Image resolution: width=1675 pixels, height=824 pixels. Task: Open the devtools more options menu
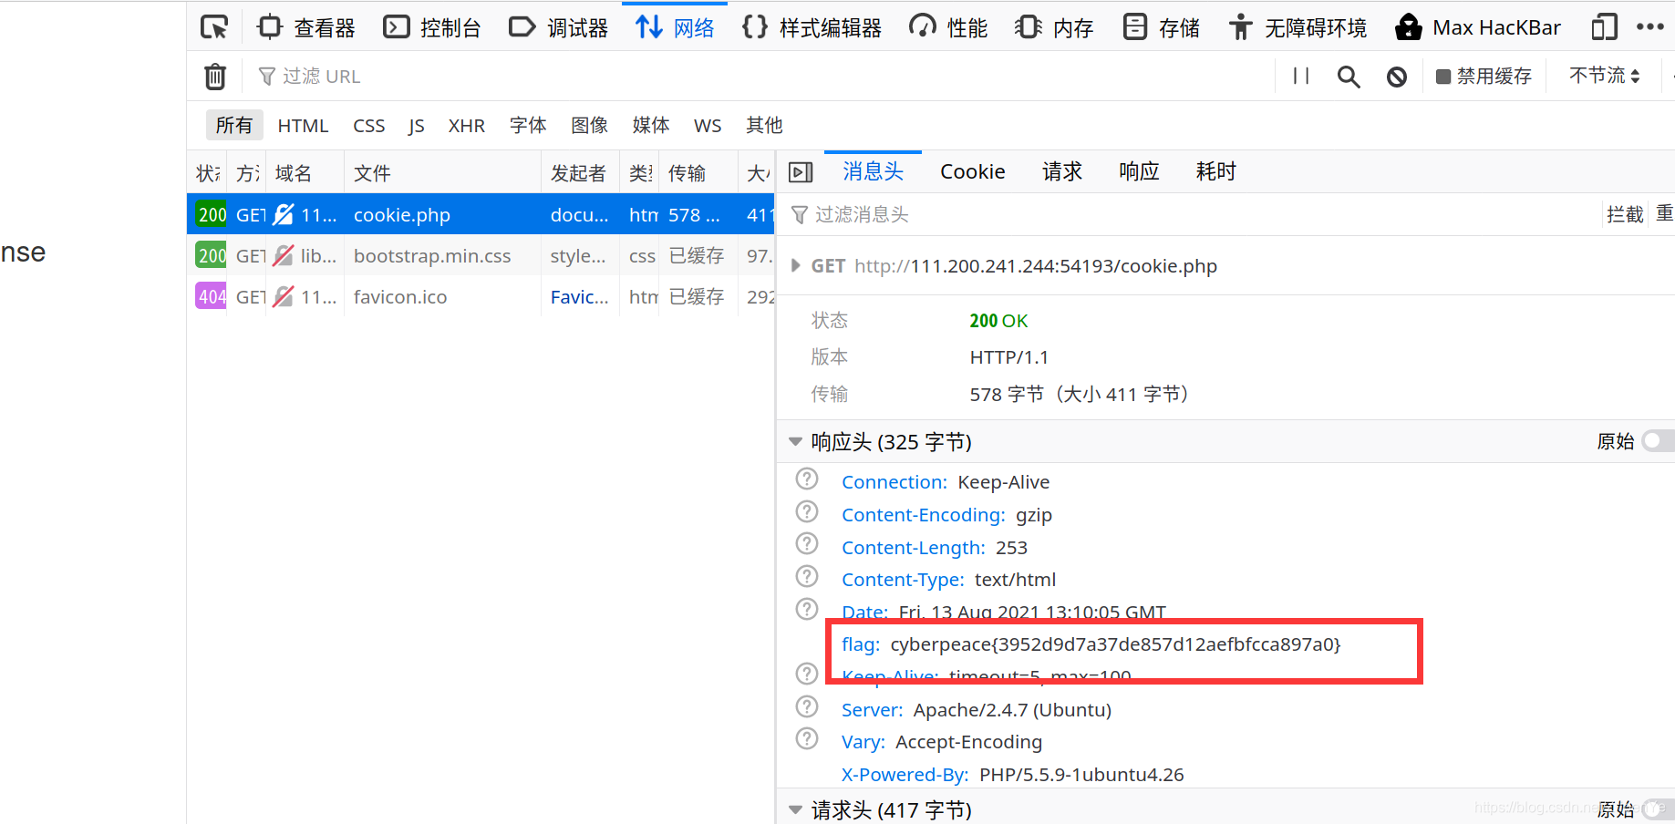click(x=1650, y=27)
